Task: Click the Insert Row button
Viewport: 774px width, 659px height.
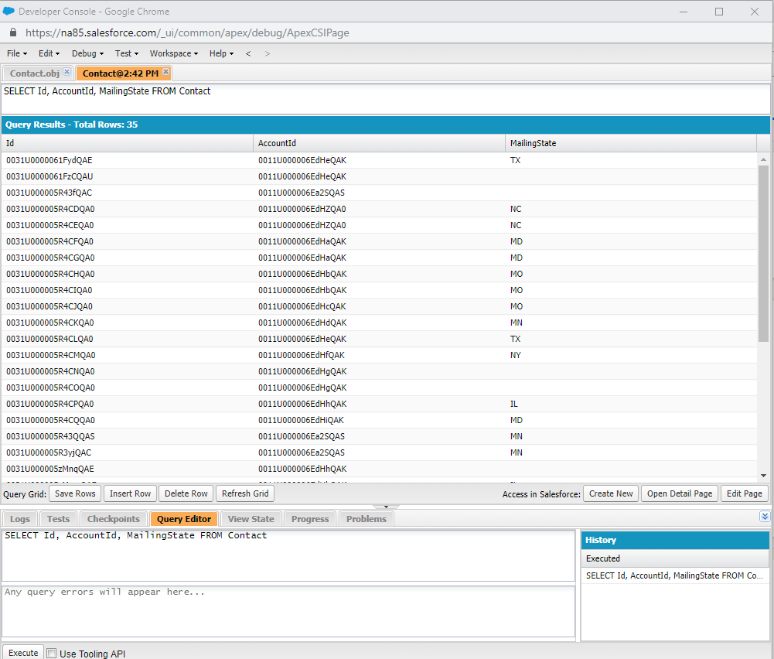Action: click(x=130, y=493)
